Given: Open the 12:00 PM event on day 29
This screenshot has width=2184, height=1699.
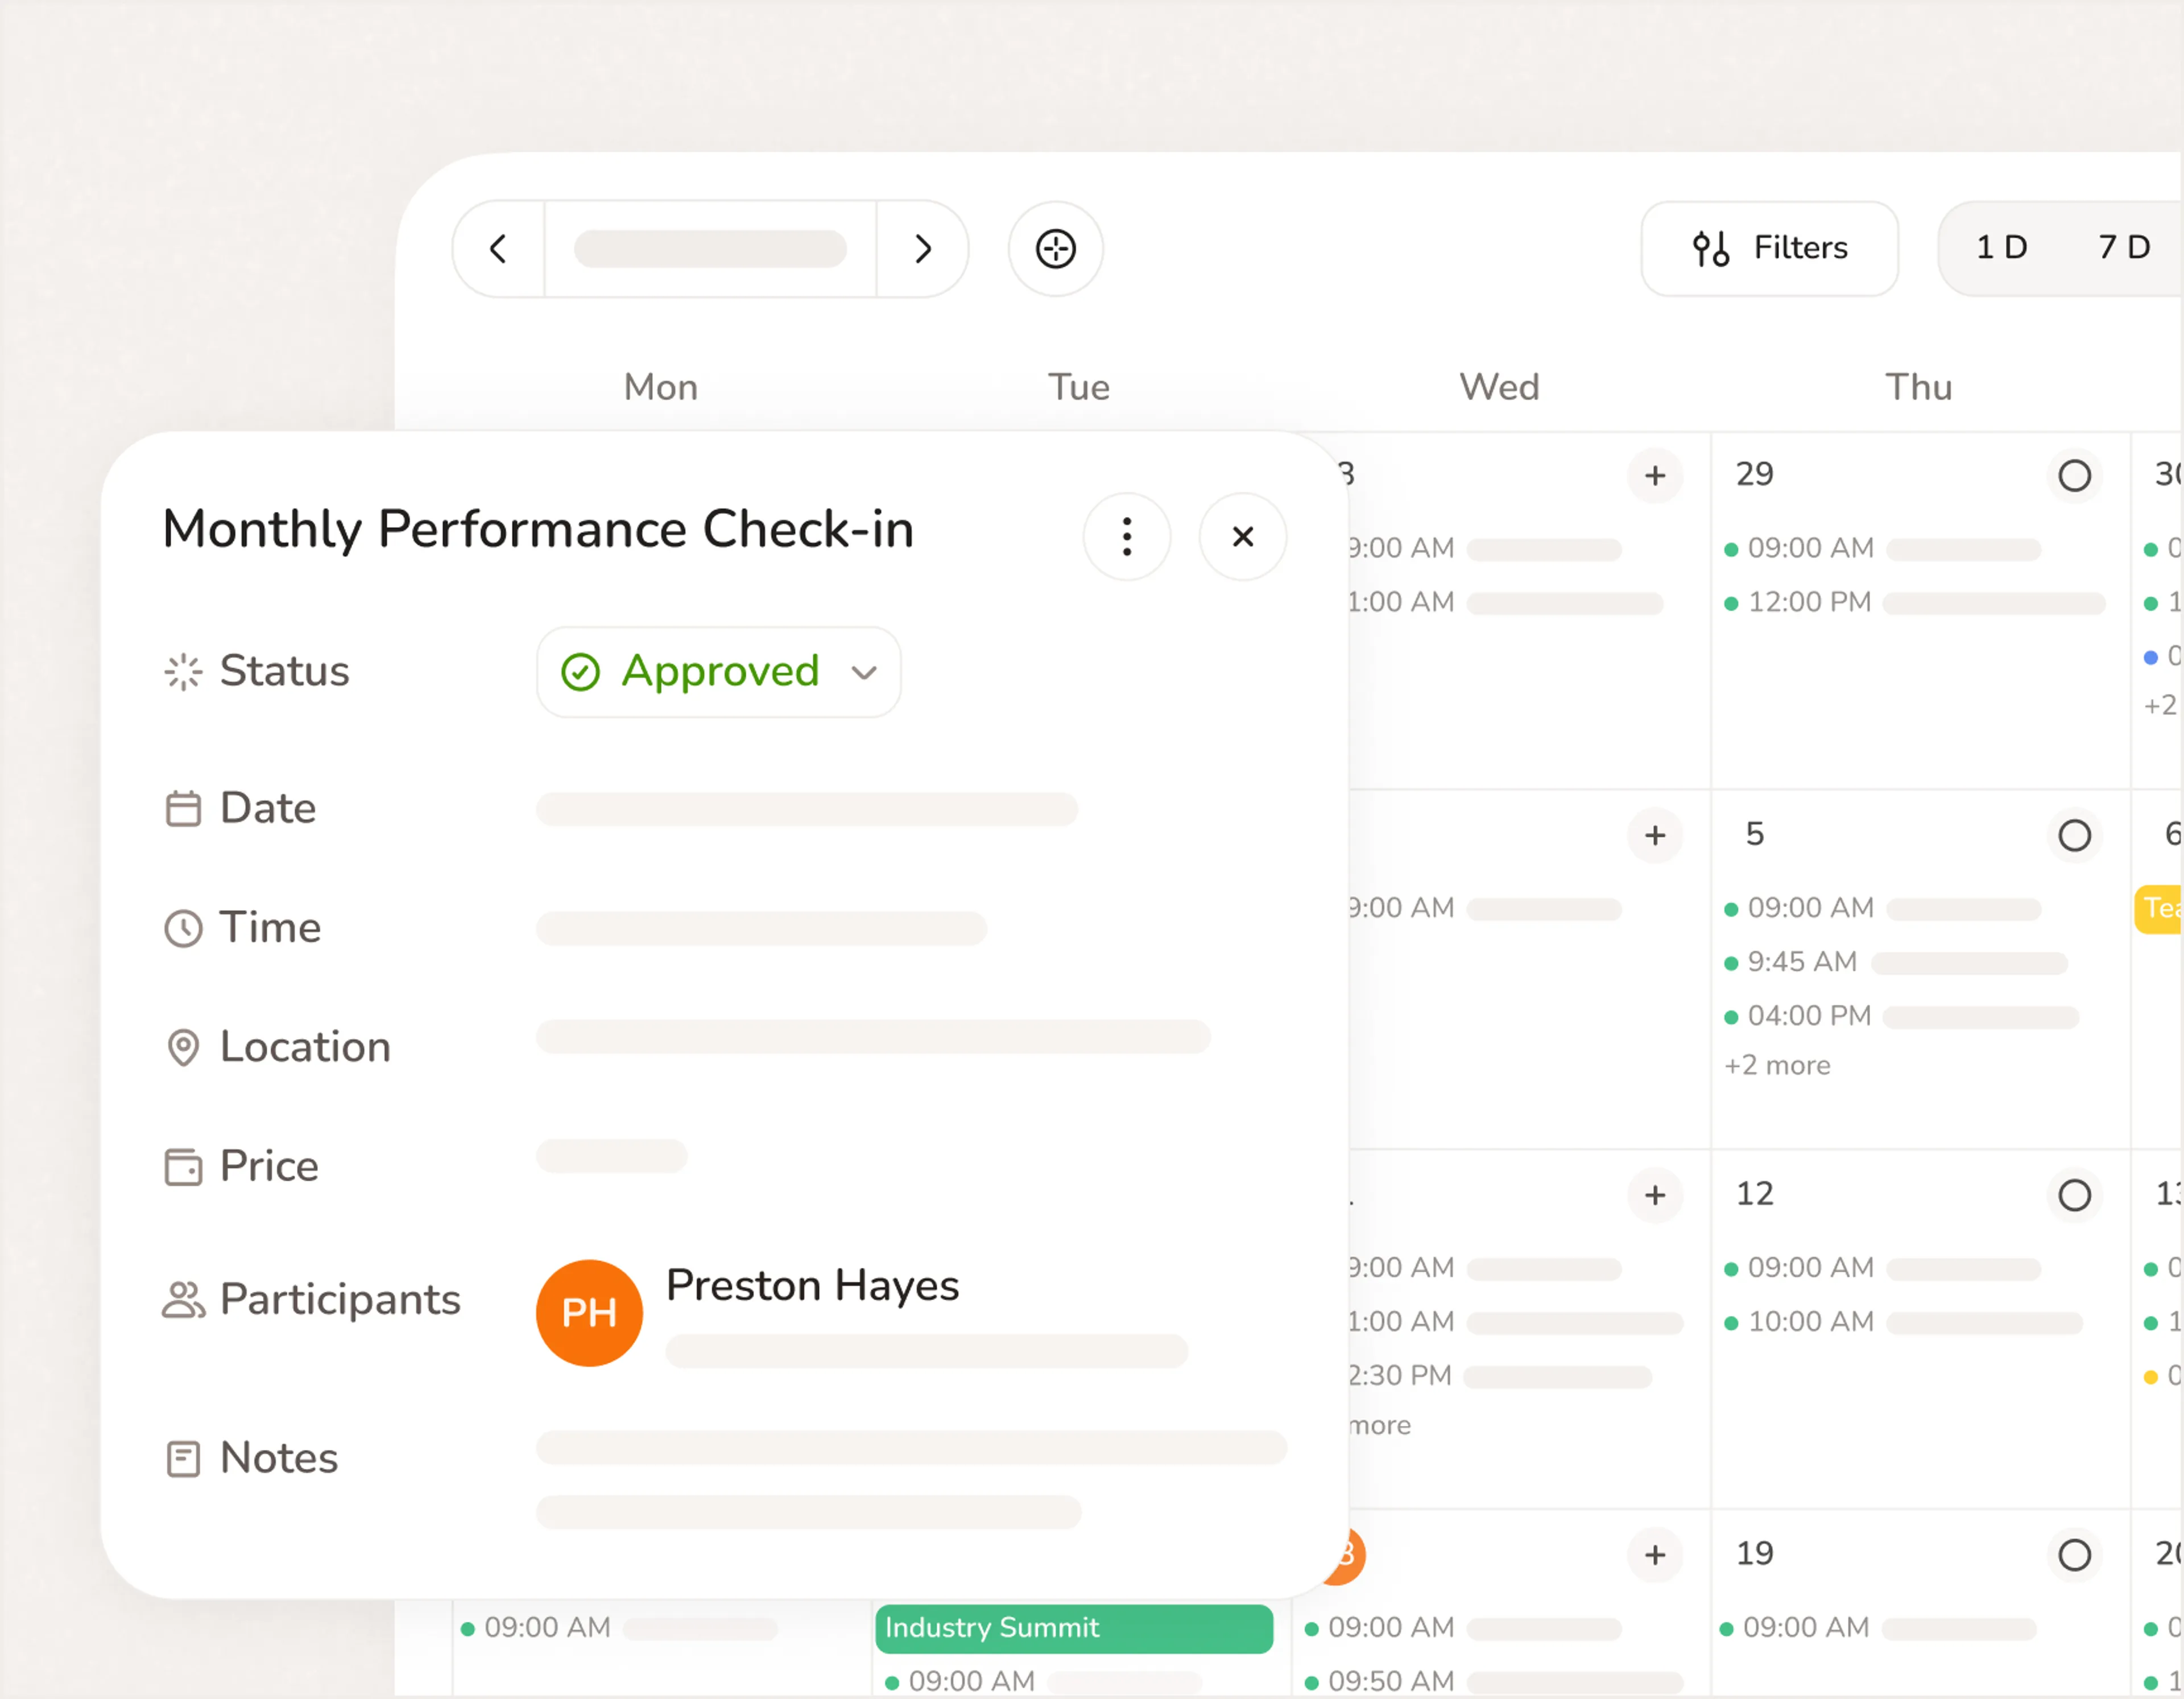Looking at the screenshot, I should point(1914,603).
